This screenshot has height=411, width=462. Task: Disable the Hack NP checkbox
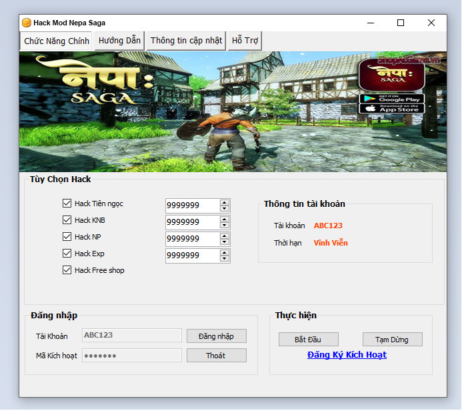[67, 237]
